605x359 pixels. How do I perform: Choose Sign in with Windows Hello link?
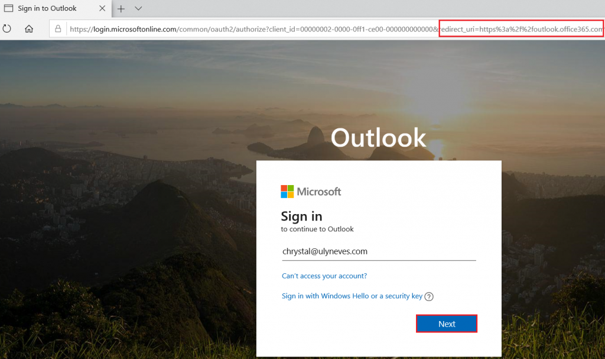coord(352,296)
